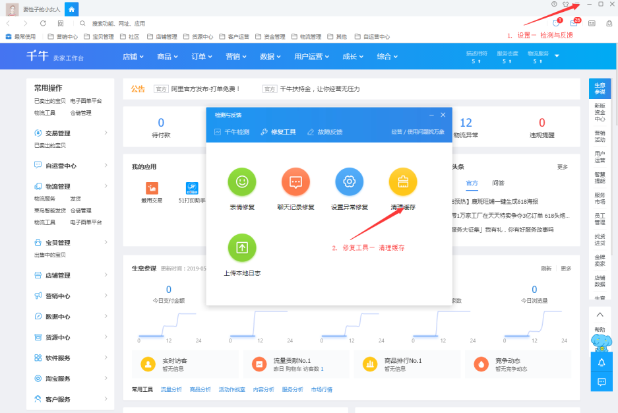Click the 清理缓存 clear cache icon

click(x=402, y=182)
